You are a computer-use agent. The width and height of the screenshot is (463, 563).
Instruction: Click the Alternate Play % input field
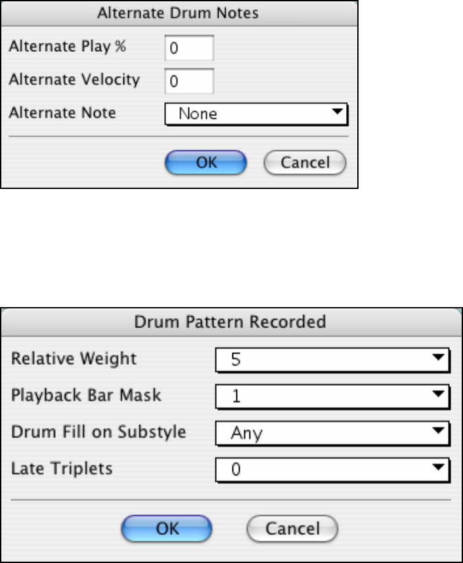(189, 48)
